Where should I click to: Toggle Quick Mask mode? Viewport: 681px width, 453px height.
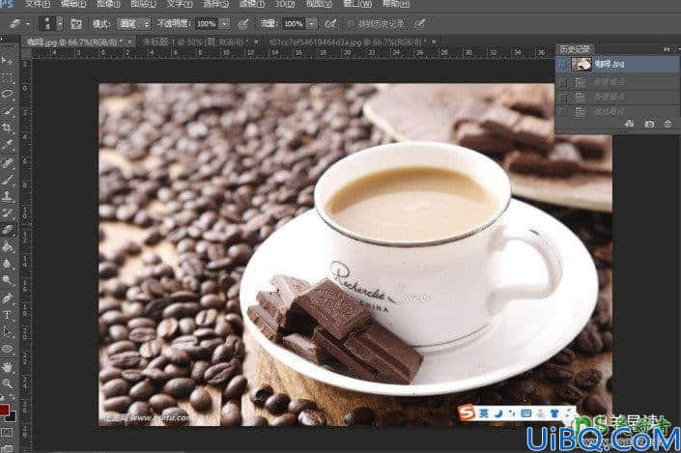point(7,433)
